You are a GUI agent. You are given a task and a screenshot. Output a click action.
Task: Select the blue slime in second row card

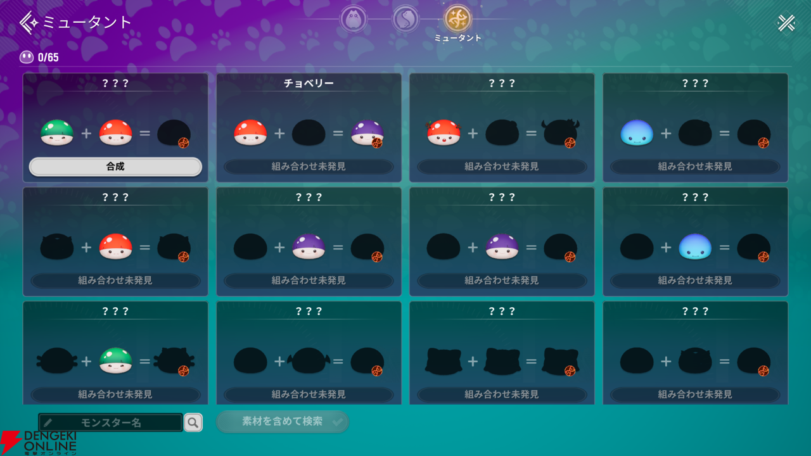click(x=695, y=247)
